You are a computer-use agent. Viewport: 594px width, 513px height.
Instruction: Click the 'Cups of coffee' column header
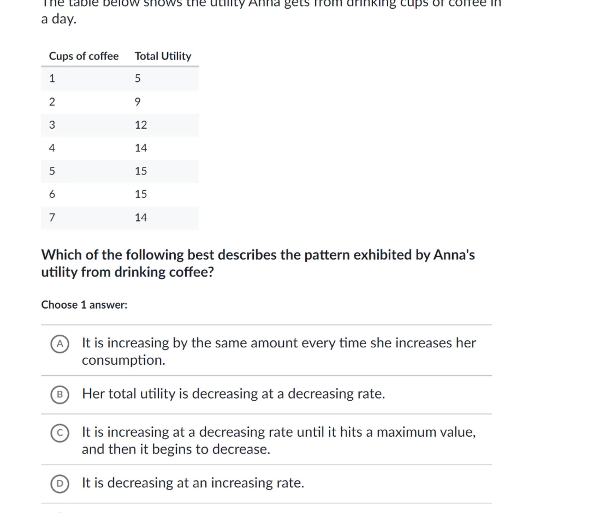tap(84, 56)
